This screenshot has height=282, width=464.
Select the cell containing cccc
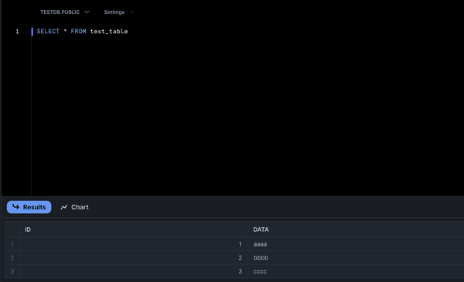(356, 271)
